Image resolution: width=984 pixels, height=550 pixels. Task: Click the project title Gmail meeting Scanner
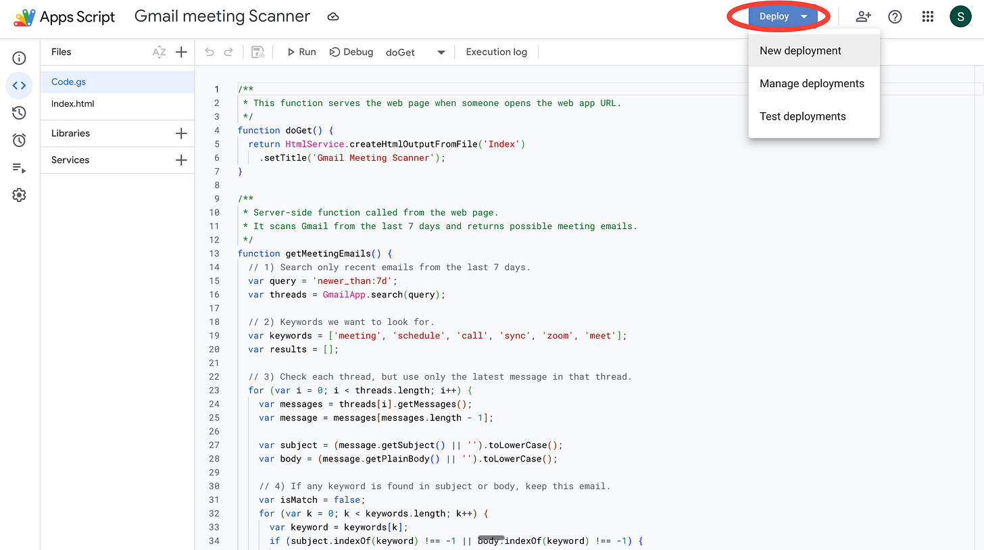(x=222, y=16)
